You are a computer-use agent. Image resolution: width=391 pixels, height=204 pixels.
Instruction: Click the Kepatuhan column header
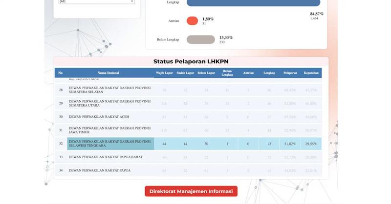[x=311, y=73]
